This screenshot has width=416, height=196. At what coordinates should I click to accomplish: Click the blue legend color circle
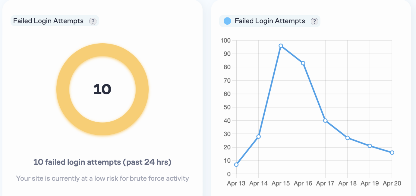(227, 21)
